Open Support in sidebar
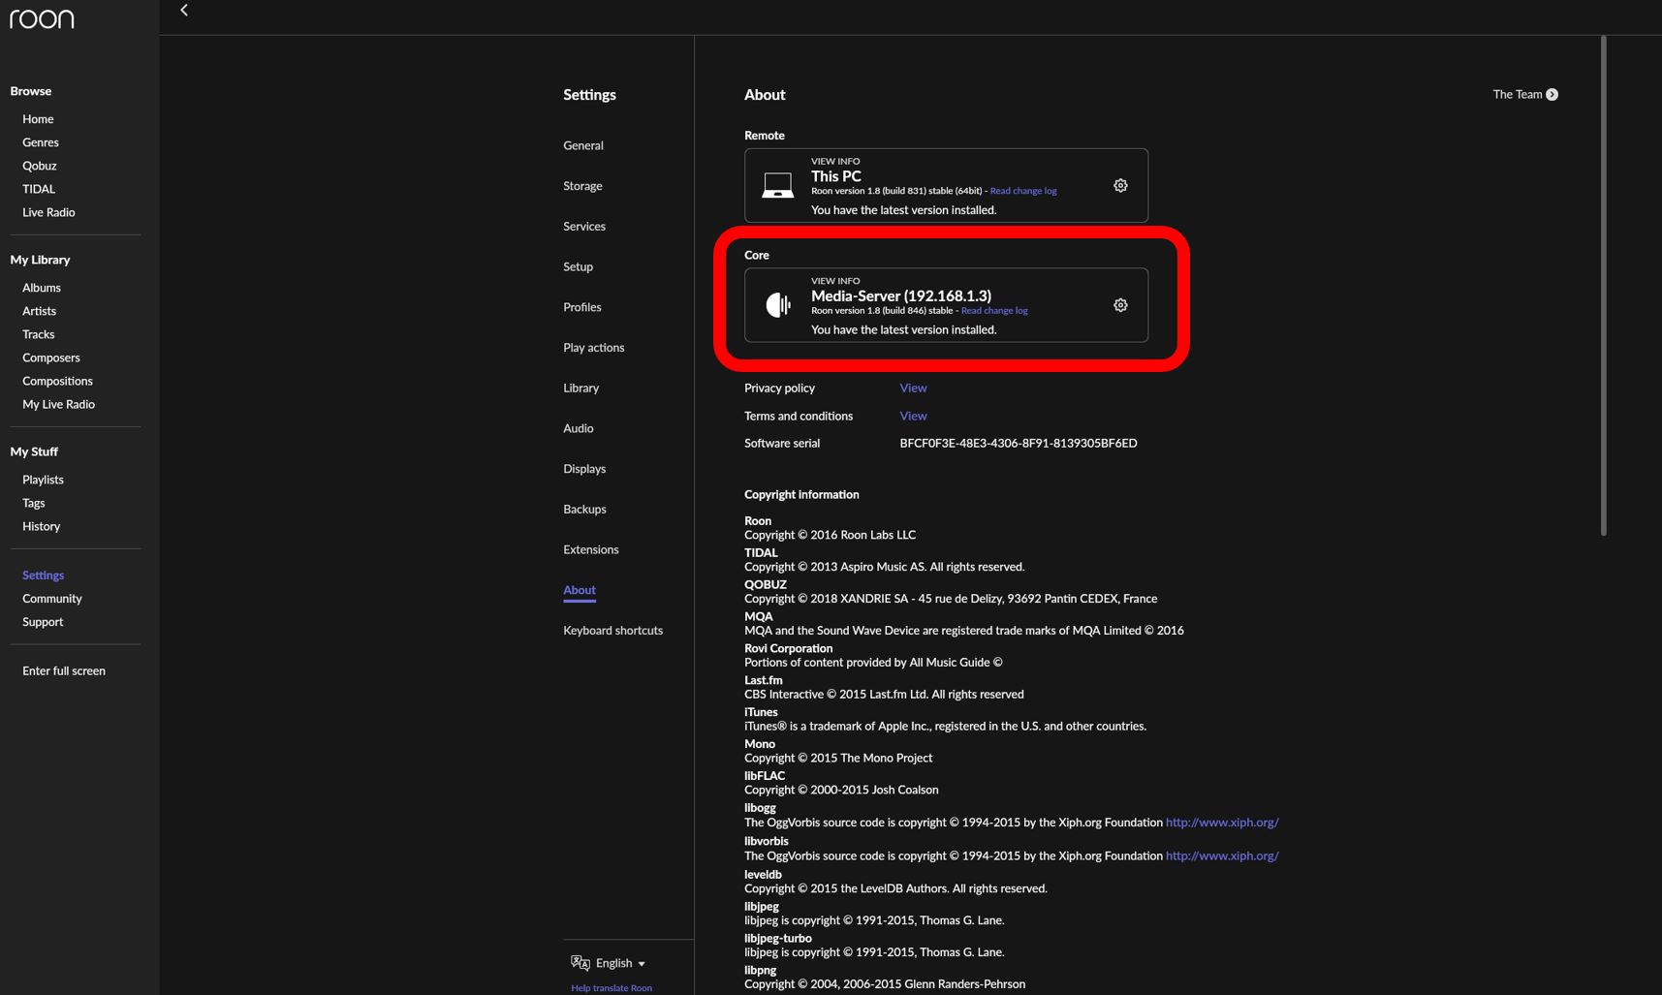The image size is (1662, 995). click(43, 622)
